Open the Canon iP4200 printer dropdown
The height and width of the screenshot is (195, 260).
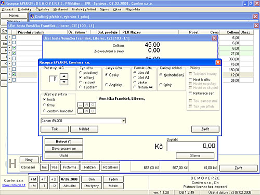[123, 121]
